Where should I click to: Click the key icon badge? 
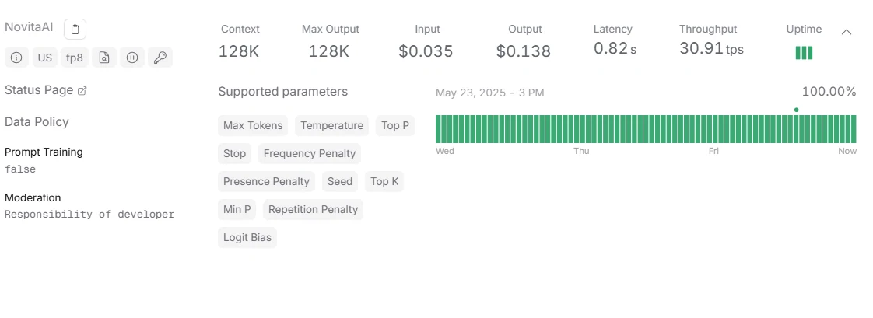coord(160,58)
